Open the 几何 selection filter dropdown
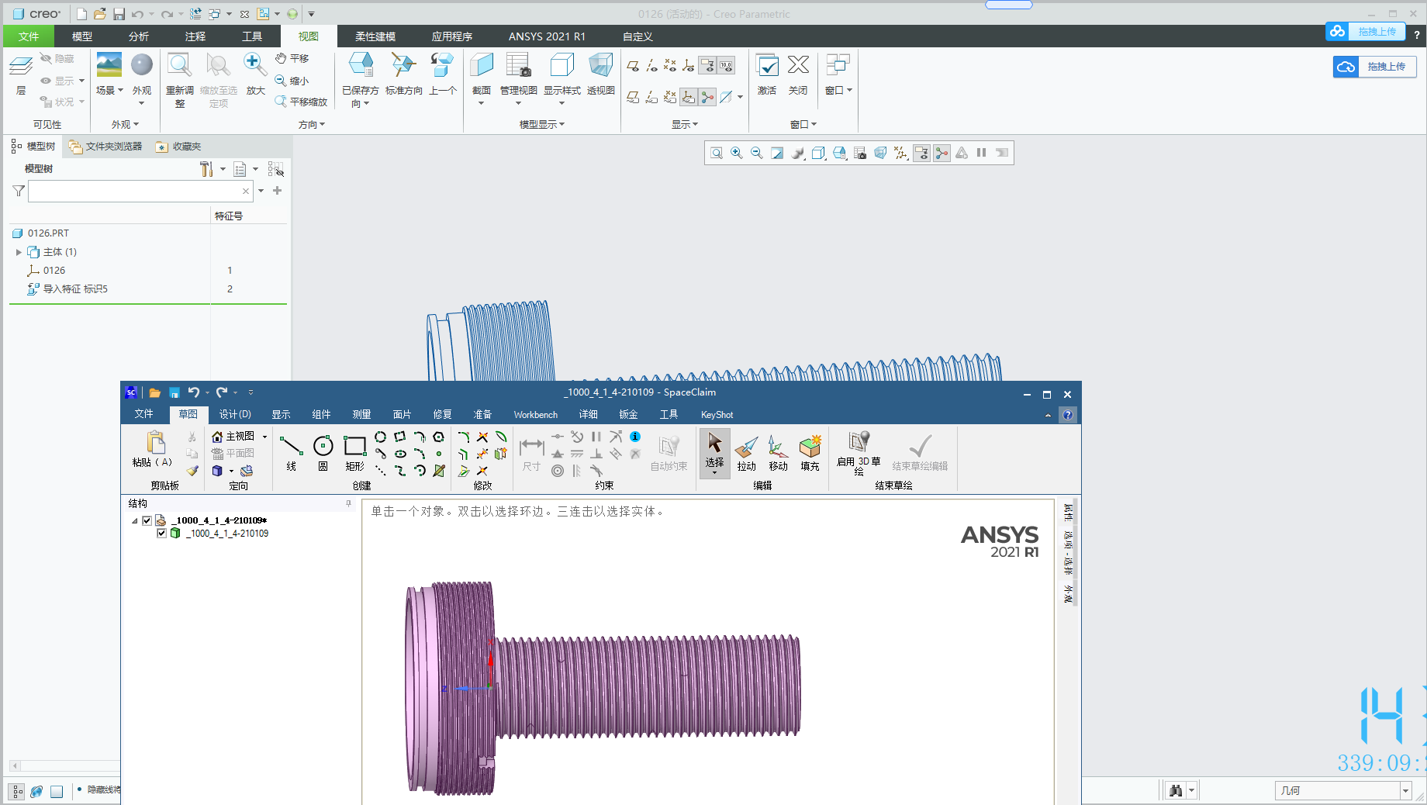 1405,790
